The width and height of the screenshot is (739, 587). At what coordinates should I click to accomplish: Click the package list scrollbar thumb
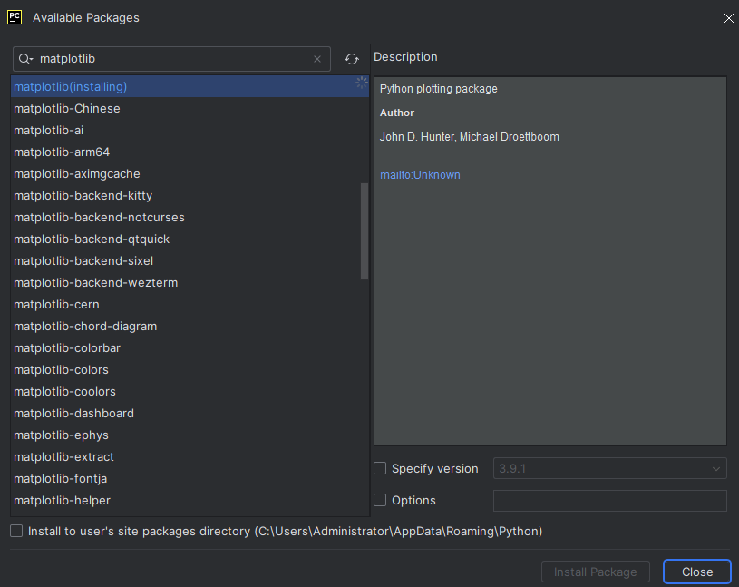[365, 231]
